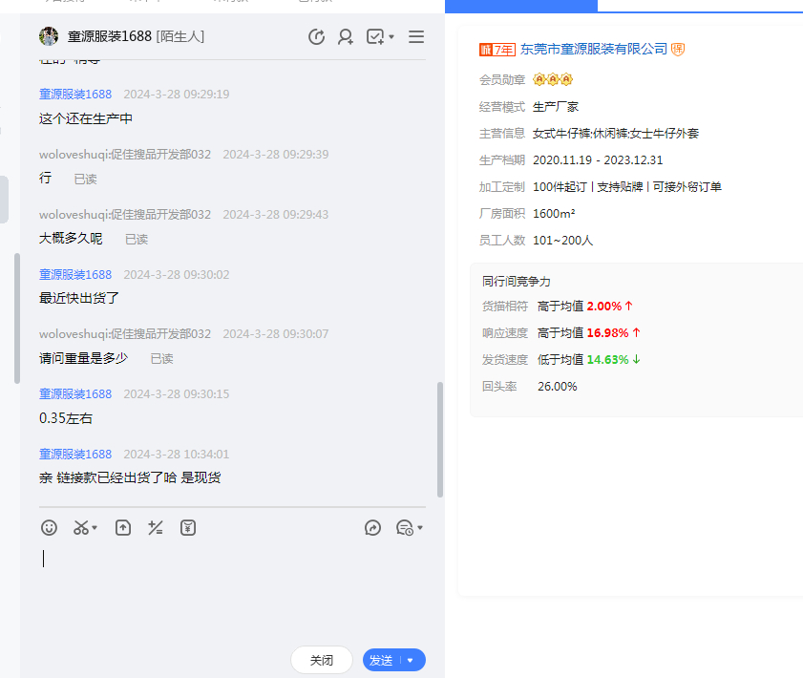
Task: Click the file upload icon
Action: tap(123, 527)
